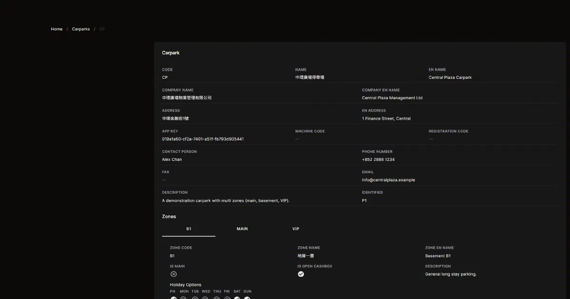Click the zone code value B1
The width and height of the screenshot is (570, 299).
172,256
